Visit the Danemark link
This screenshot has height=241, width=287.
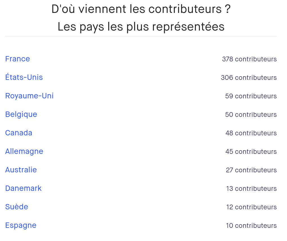23,188
